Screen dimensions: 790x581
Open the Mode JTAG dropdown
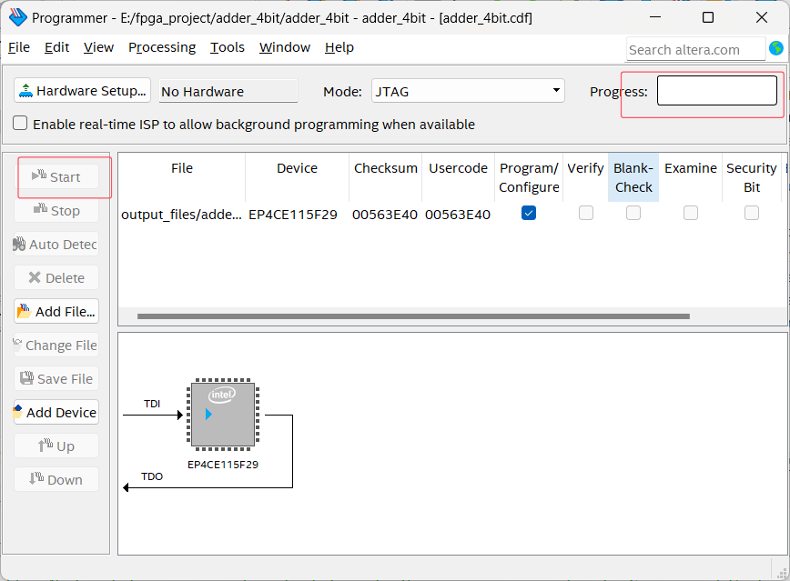[x=468, y=91]
